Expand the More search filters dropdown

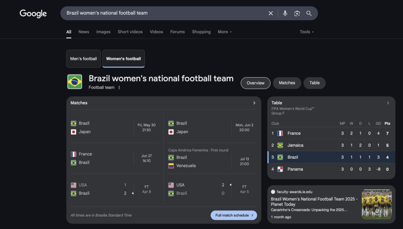point(225,32)
